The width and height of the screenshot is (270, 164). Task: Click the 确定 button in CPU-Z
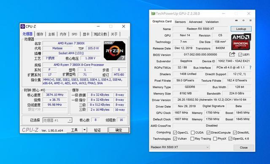pos(119,130)
